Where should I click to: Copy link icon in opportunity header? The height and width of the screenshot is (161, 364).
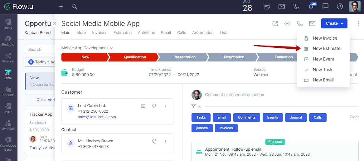(x=287, y=23)
